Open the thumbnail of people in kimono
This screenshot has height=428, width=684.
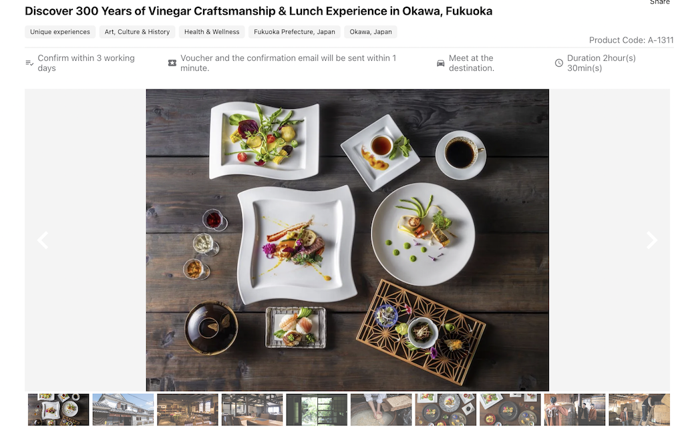(x=575, y=410)
